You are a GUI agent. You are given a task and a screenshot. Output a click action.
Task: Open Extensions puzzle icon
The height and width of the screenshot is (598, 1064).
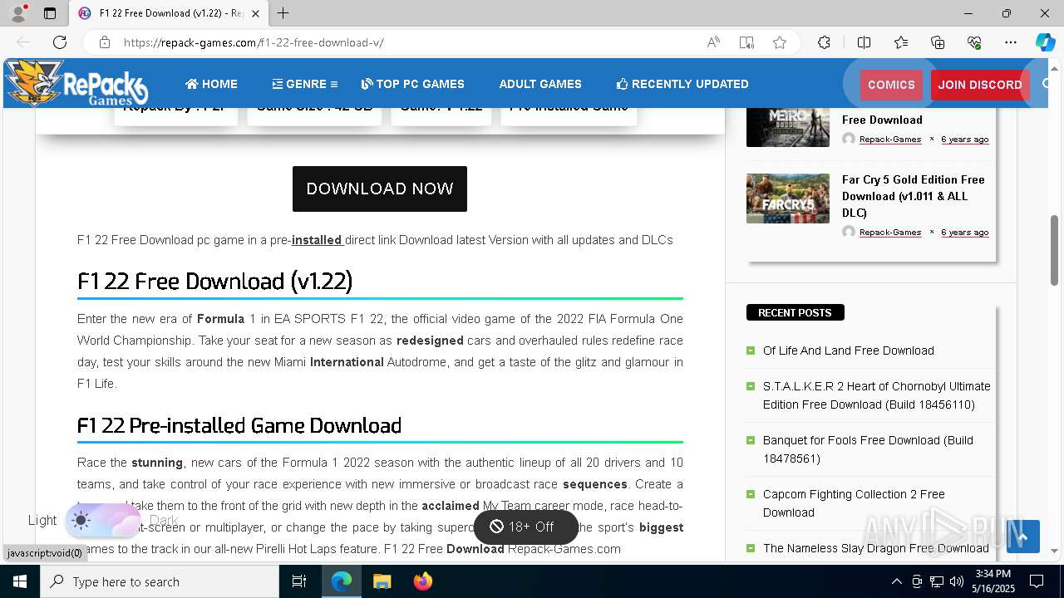[824, 42]
